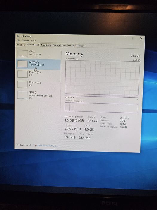
Task: Open the Startup tab
Action: pyautogui.click(x=56, y=45)
